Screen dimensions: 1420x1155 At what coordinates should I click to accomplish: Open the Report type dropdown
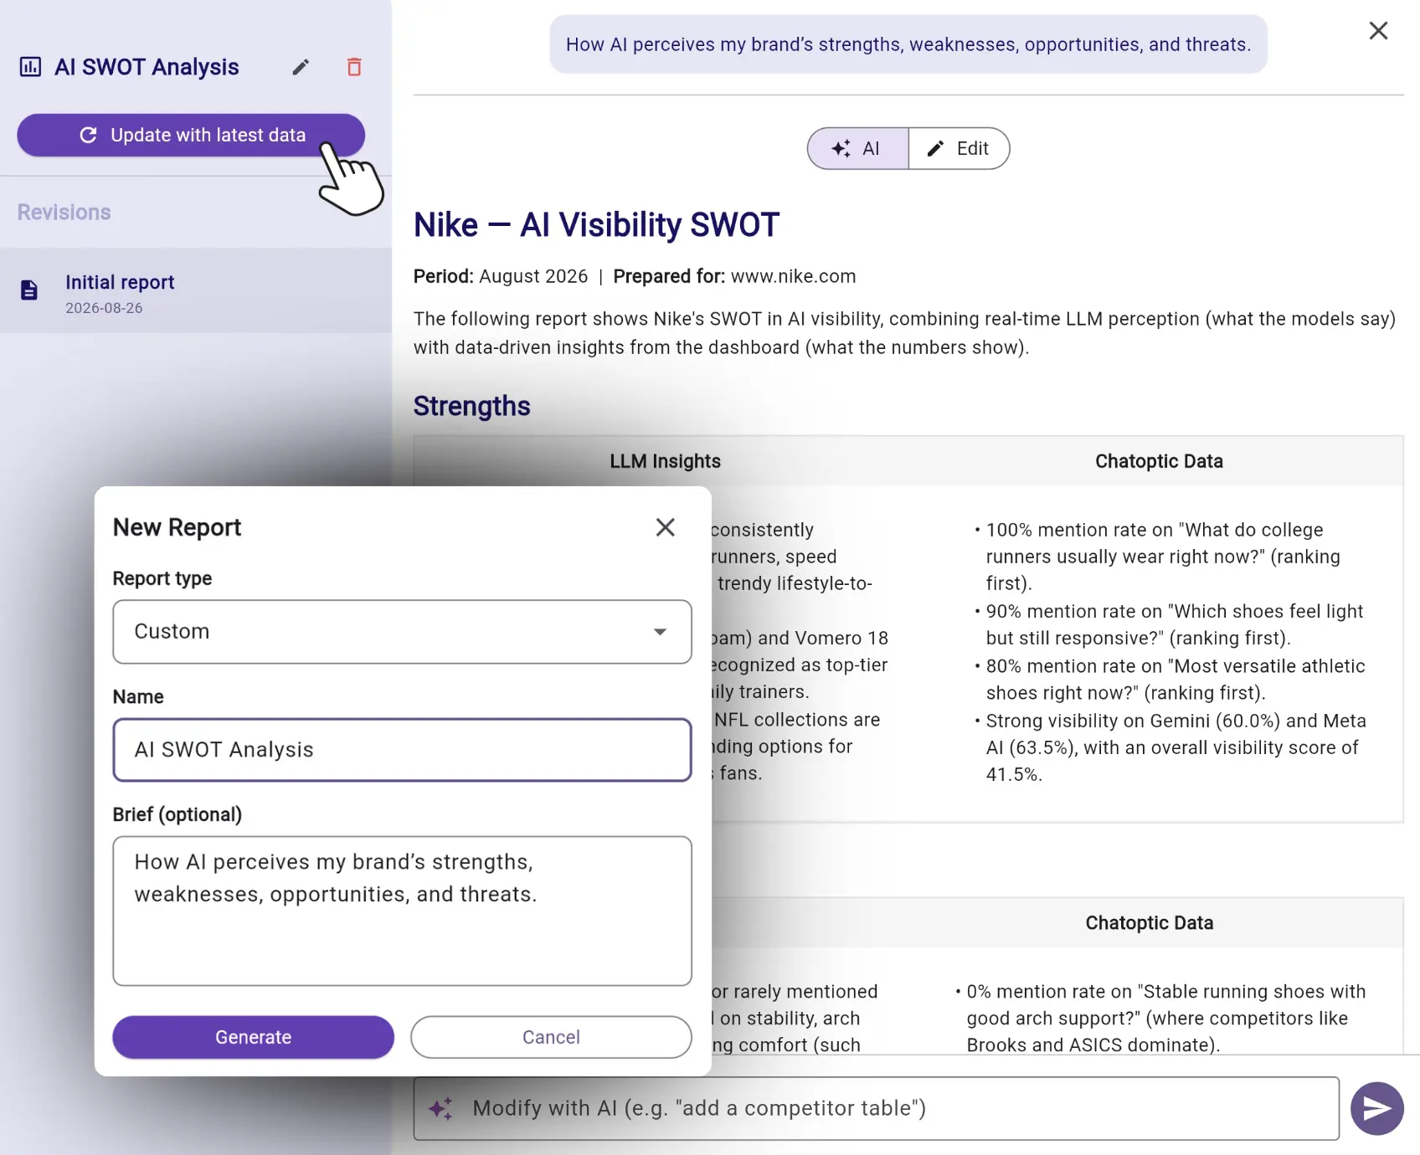pyautogui.click(x=402, y=632)
